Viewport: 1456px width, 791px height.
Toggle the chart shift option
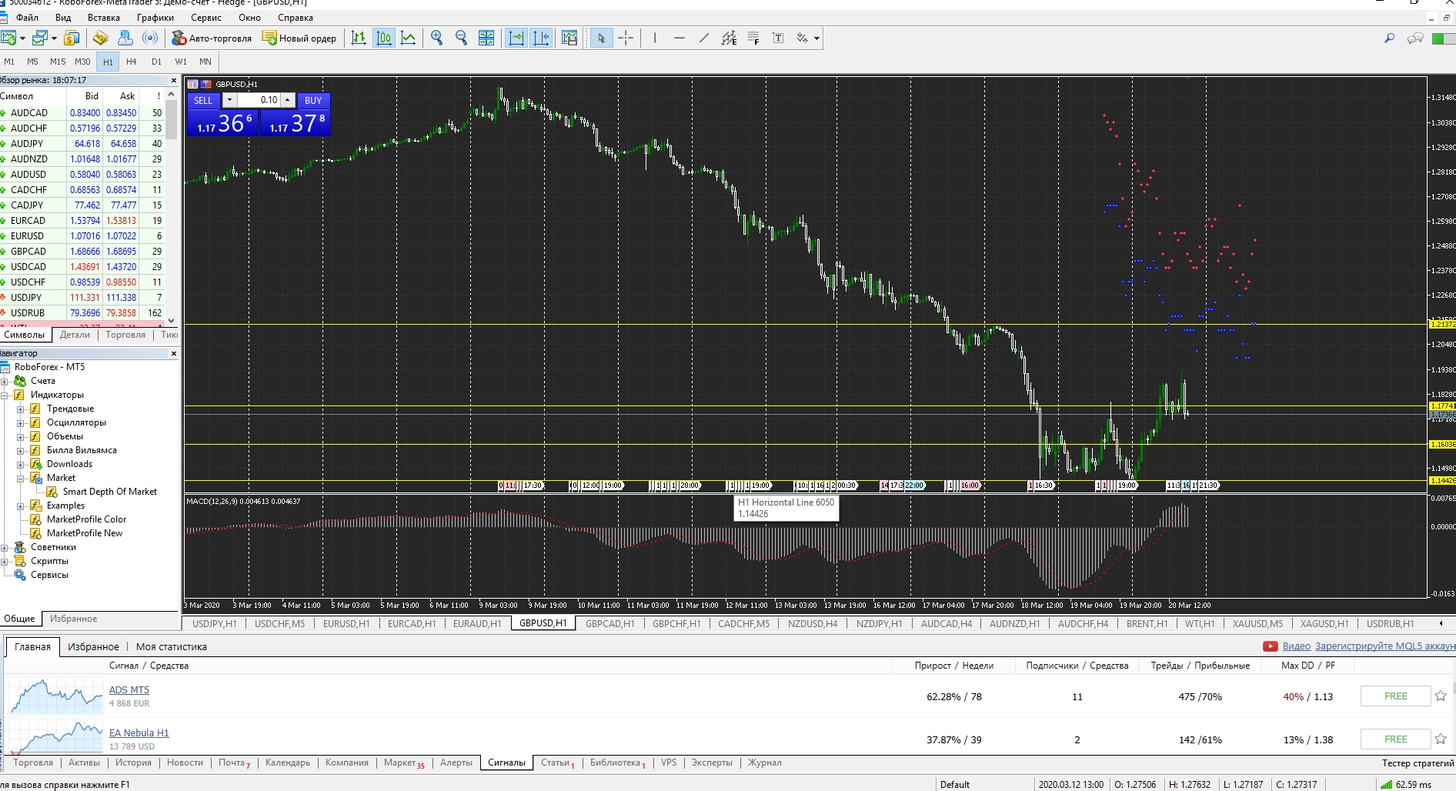point(542,38)
